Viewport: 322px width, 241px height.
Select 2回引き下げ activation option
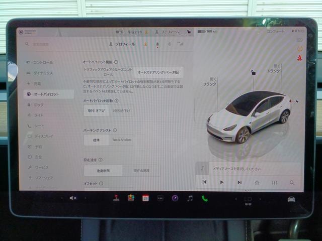pos(121,110)
